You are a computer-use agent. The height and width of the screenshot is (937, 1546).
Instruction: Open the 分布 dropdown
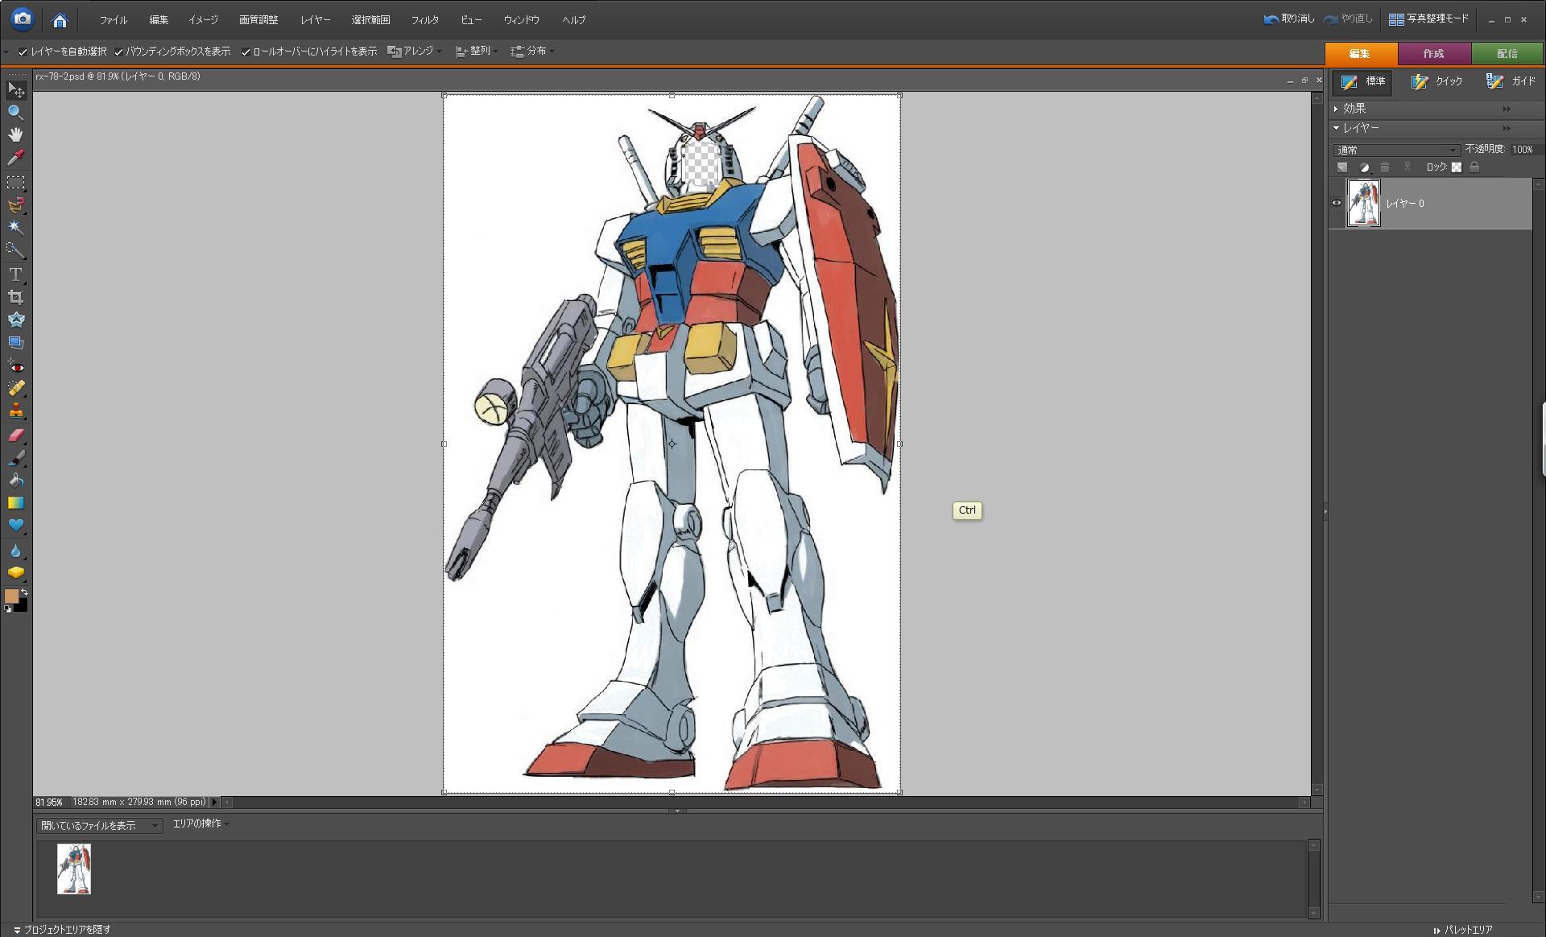pos(532,52)
